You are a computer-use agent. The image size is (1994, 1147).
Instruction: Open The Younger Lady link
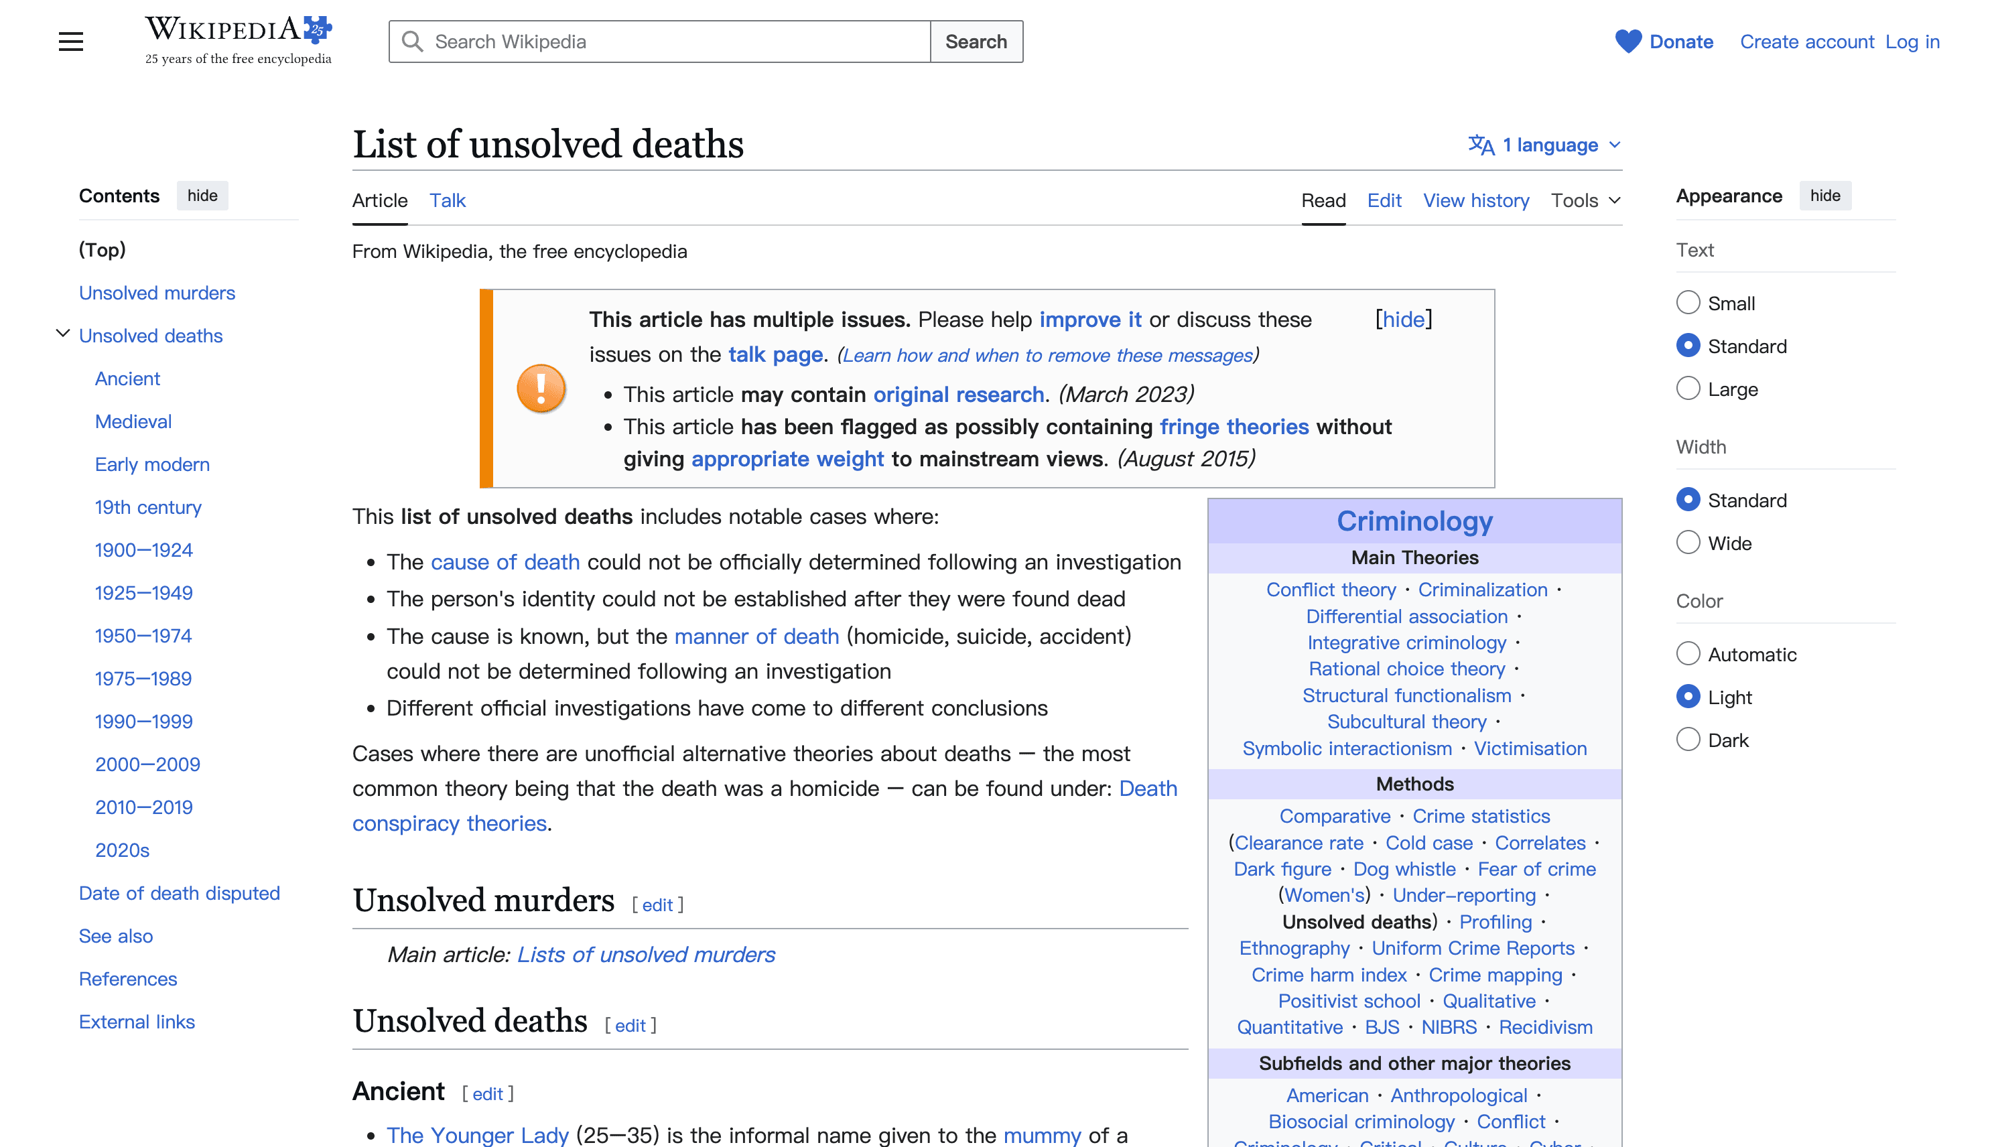point(478,1135)
